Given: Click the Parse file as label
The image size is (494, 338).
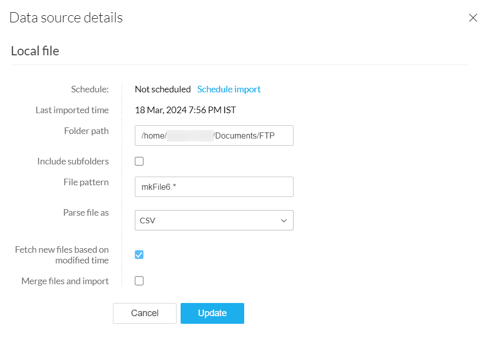Looking at the screenshot, I should pyautogui.click(x=86, y=213).
